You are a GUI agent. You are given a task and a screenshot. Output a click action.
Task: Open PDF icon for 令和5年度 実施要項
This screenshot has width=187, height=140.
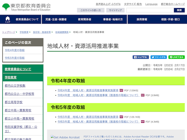[x=121, y=117]
